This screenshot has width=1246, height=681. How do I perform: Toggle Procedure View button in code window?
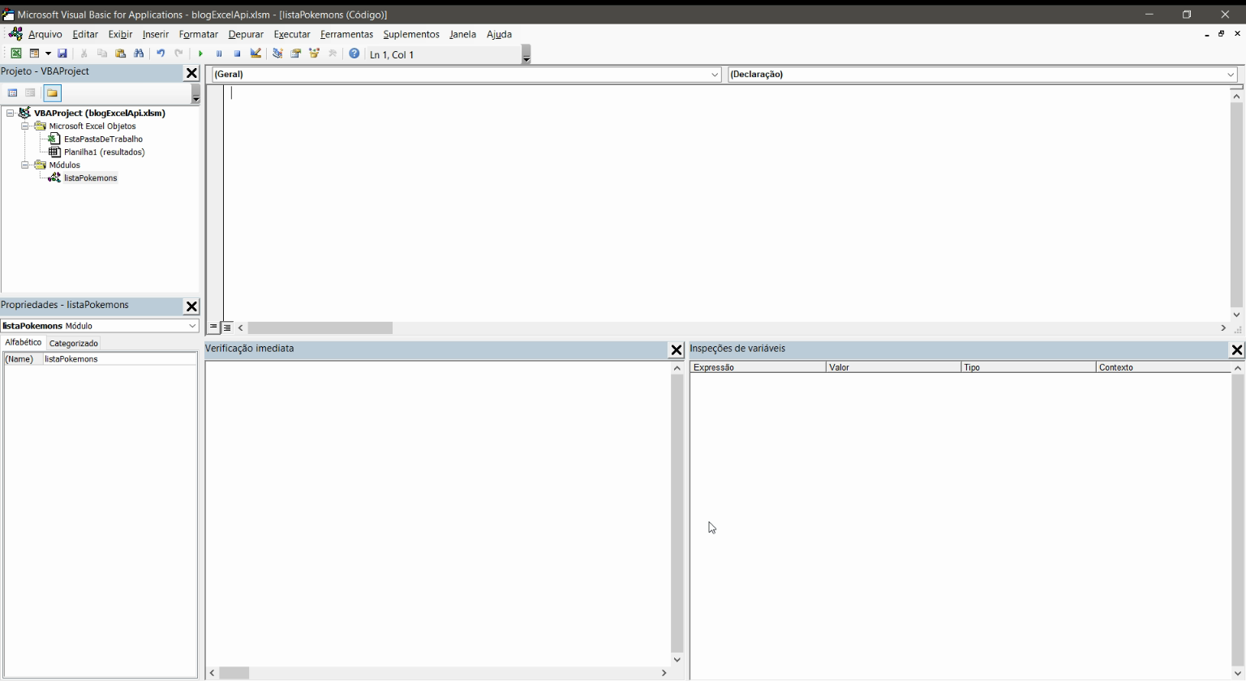[x=213, y=328]
